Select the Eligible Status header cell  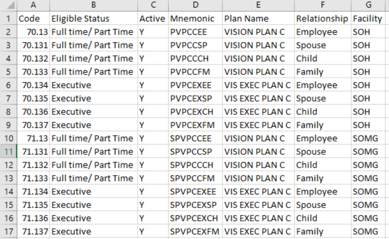coord(93,19)
